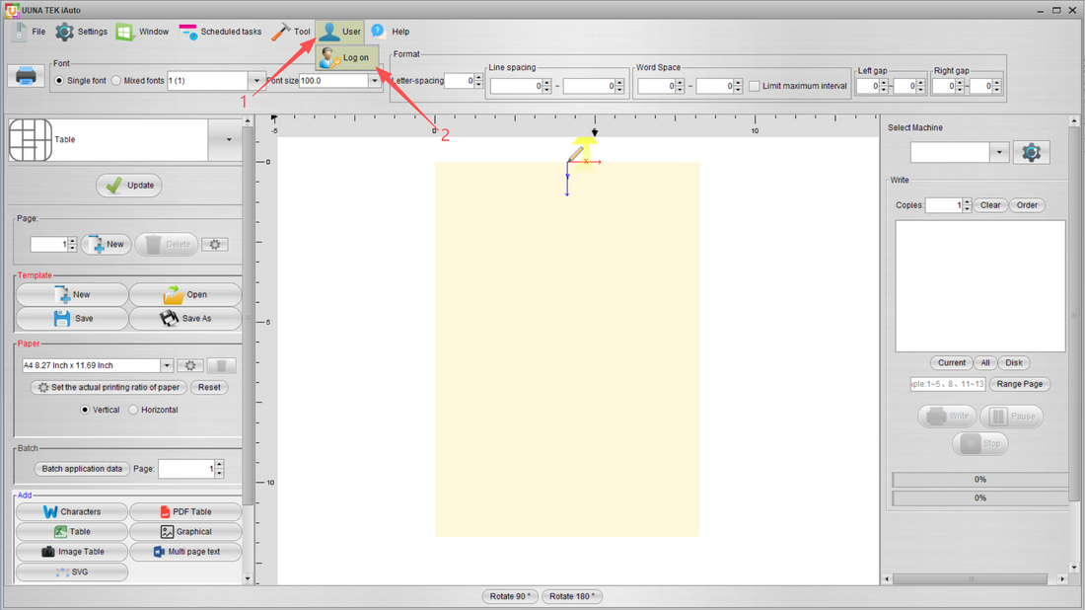Image resolution: width=1085 pixels, height=610 pixels.
Task: Click the page settings gear beside Delete
Action: 215,245
